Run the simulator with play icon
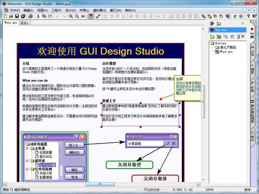 click(241, 16)
